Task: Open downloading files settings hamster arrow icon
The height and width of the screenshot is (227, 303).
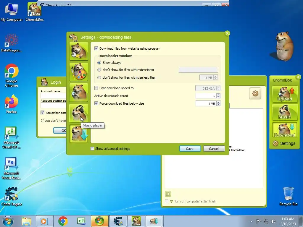Action: pyautogui.click(x=79, y=134)
